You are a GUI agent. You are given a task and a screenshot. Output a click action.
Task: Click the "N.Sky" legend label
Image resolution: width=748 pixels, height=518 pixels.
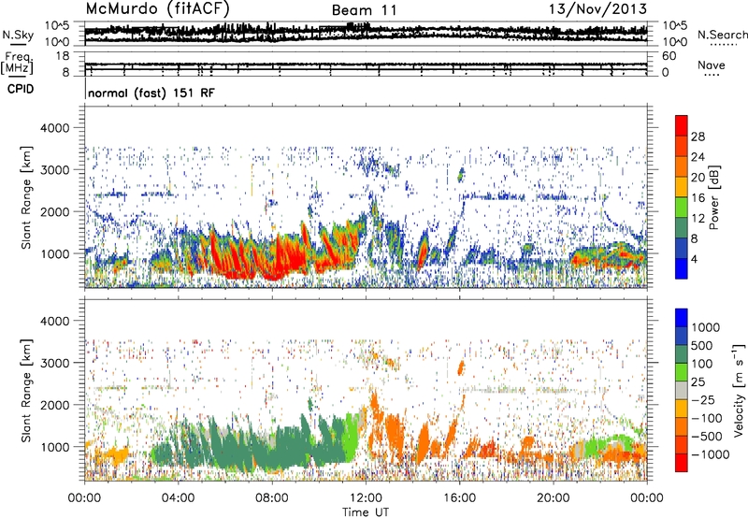coord(18,35)
